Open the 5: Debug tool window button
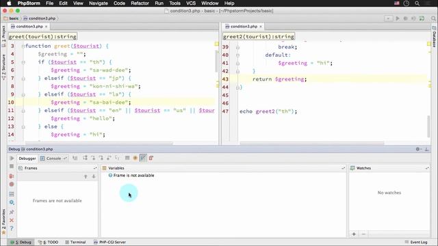The height and width of the screenshot is (246, 438). 21,242
